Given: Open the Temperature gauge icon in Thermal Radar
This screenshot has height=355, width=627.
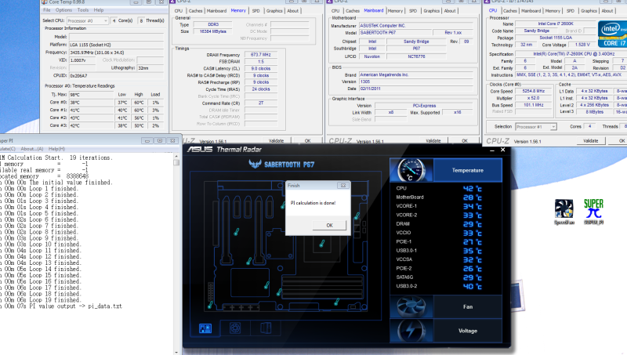Looking at the screenshot, I should point(411,170).
